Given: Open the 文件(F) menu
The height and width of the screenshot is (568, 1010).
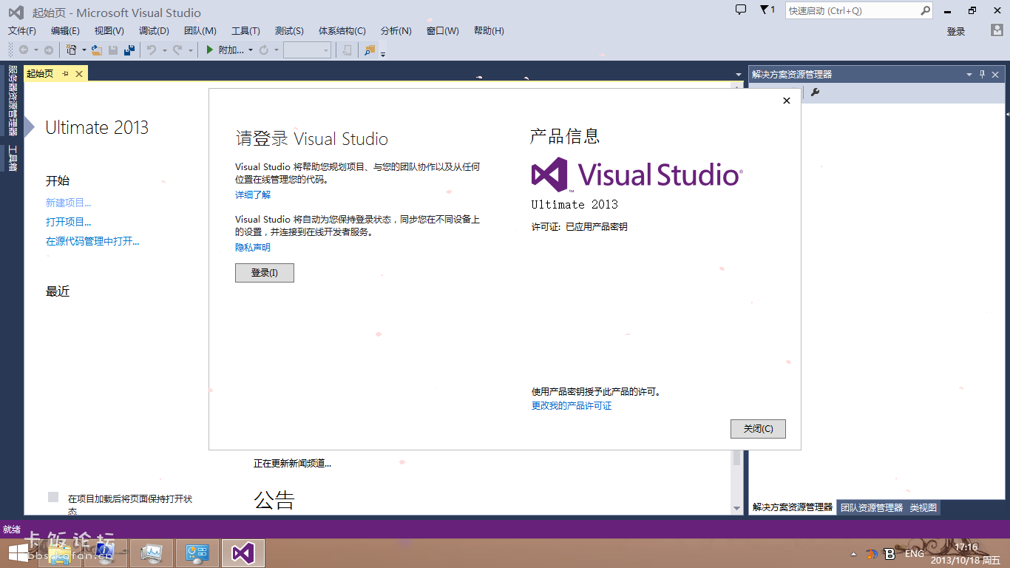Looking at the screenshot, I should [22, 31].
